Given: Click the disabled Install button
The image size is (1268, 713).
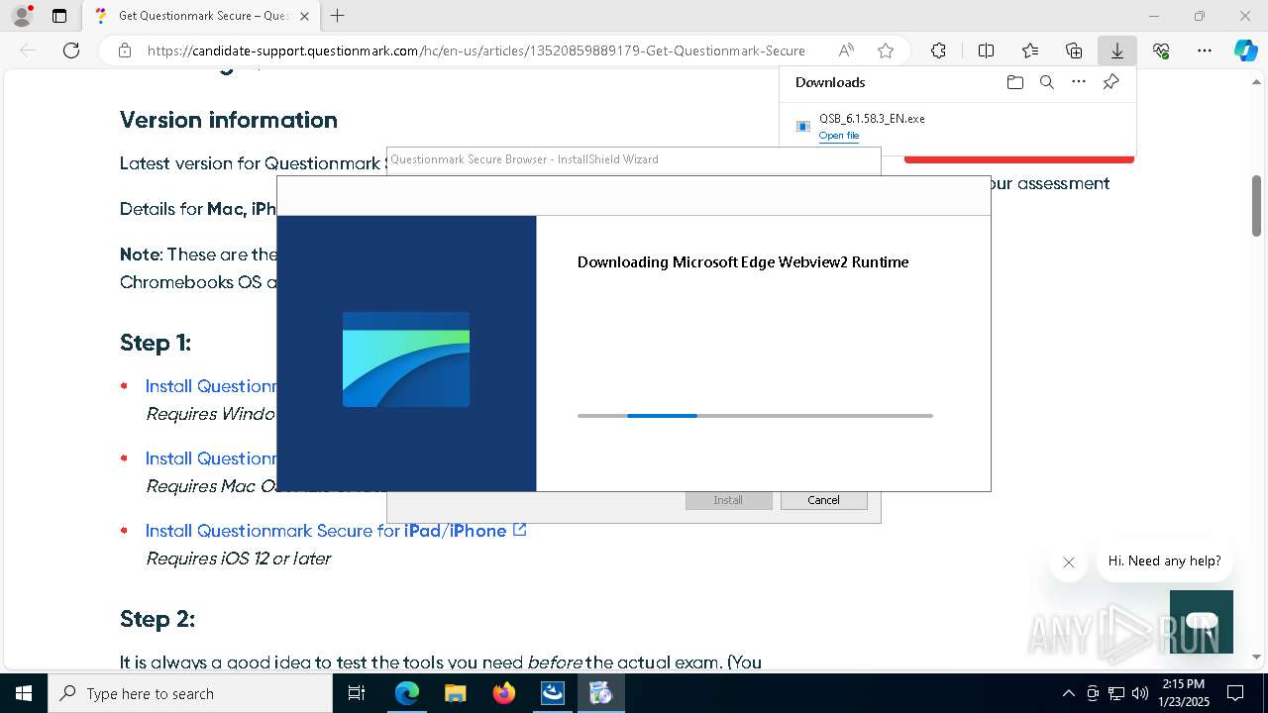Looking at the screenshot, I should click(x=728, y=500).
